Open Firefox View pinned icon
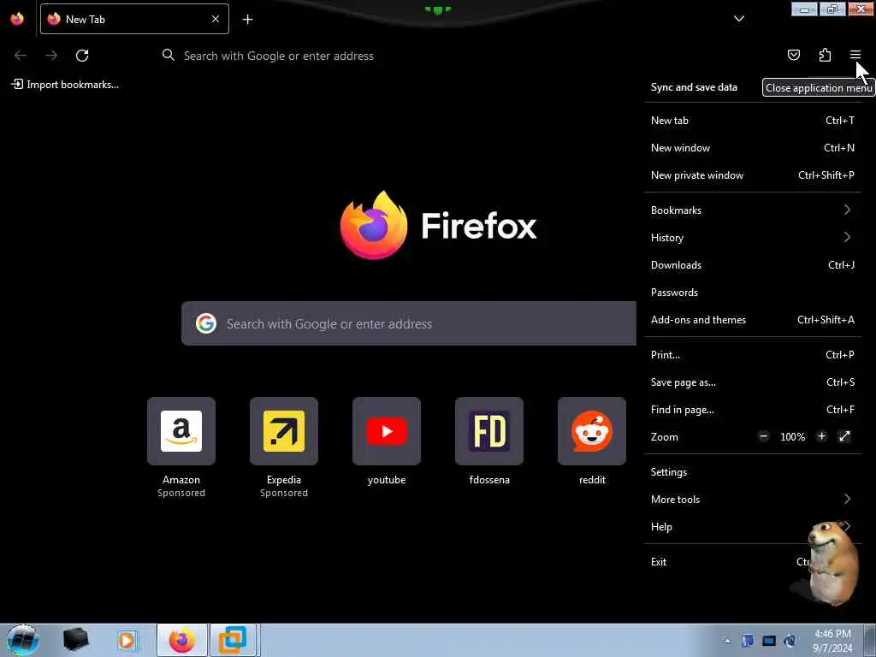 pyautogui.click(x=17, y=19)
